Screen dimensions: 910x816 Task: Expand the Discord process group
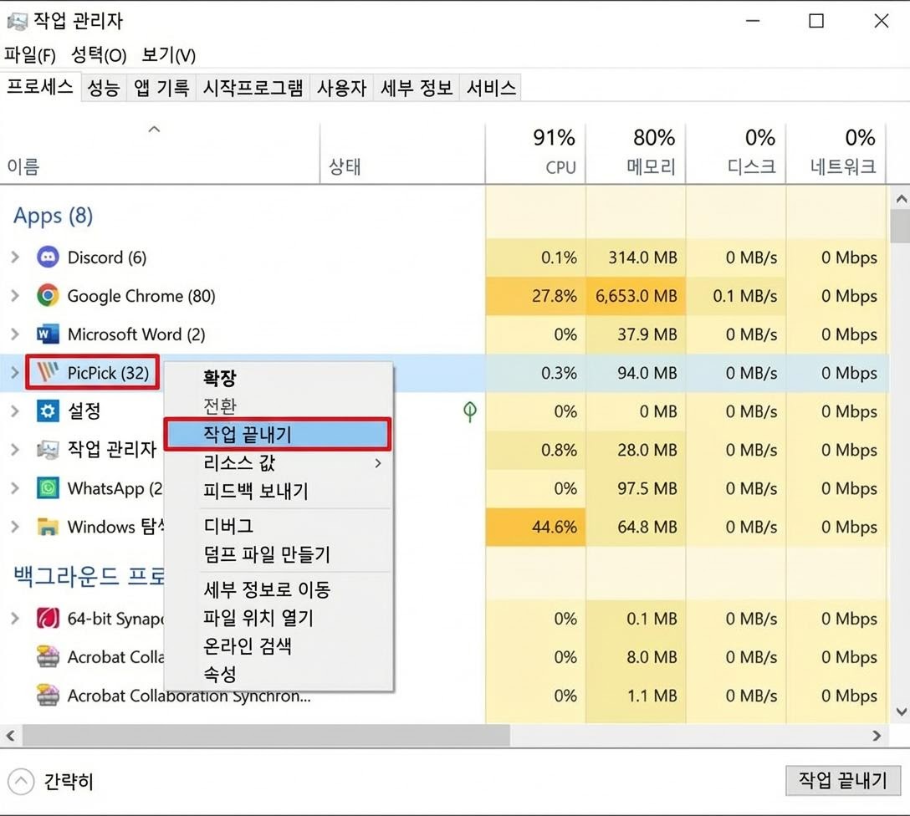14,258
